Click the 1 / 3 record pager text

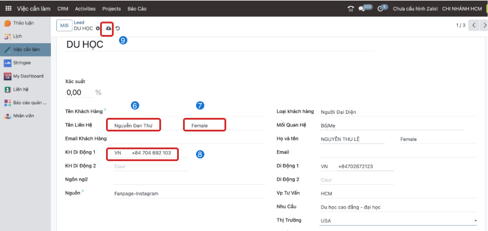point(461,25)
